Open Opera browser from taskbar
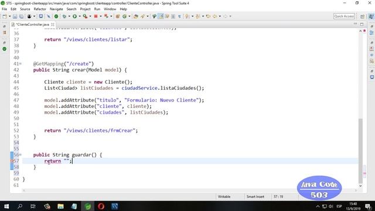 coord(101,206)
